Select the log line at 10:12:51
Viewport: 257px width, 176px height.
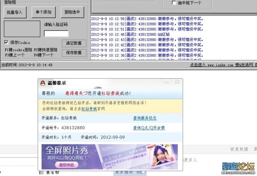[x=147, y=29]
